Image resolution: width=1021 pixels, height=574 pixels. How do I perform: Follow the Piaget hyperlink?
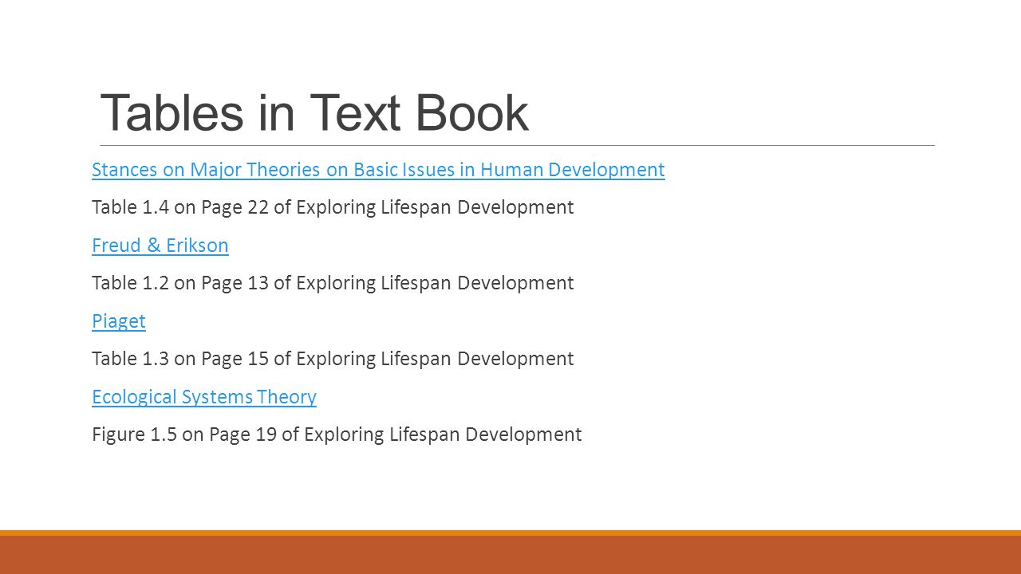click(x=119, y=321)
